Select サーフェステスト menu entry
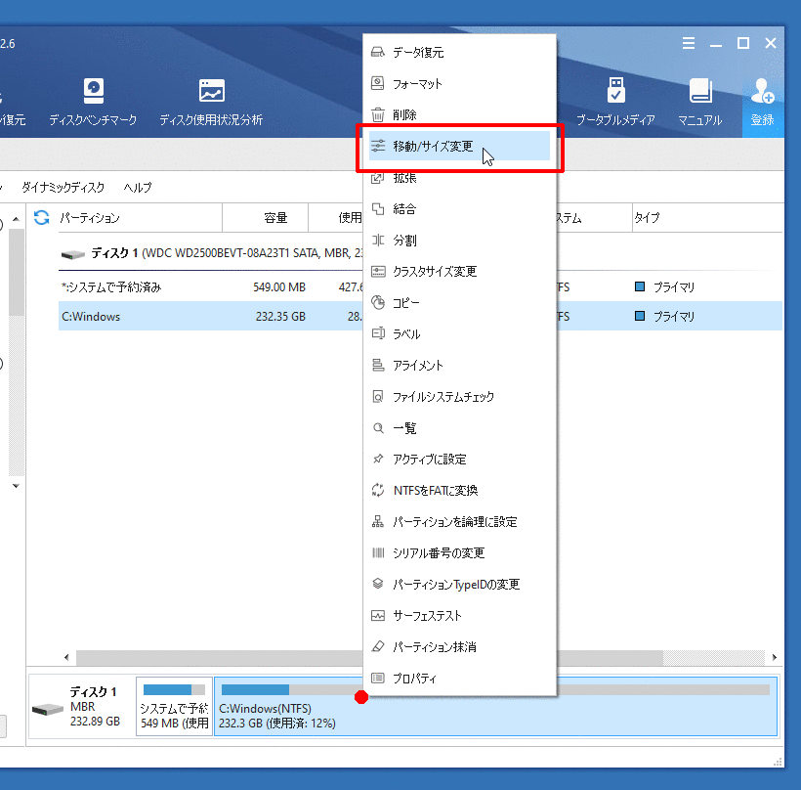This screenshot has height=790, width=801. point(427,616)
